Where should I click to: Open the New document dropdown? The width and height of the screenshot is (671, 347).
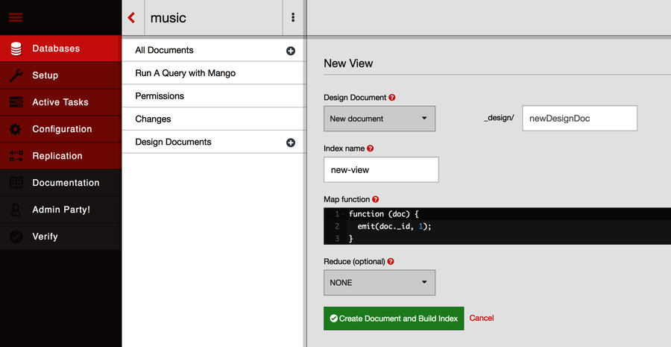[x=379, y=119]
